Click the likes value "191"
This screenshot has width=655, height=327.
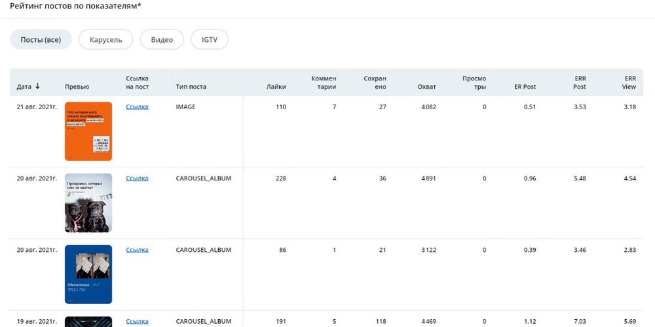click(281, 322)
